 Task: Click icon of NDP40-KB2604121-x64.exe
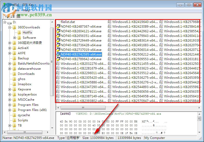click(58, 31)
